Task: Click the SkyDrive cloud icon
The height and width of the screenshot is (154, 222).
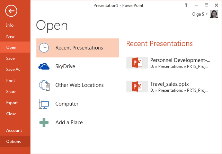Action: pyautogui.click(x=44, y=66)
